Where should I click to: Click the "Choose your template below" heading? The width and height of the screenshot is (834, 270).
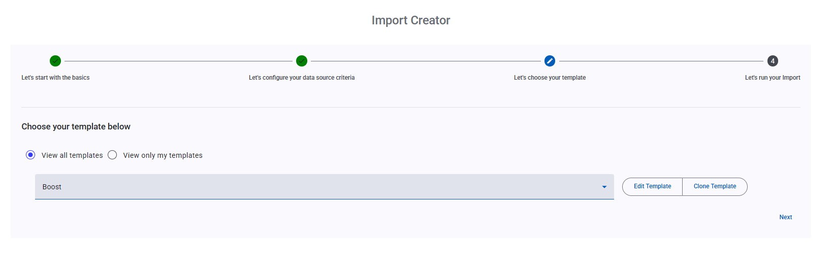[x=76, y=126]
